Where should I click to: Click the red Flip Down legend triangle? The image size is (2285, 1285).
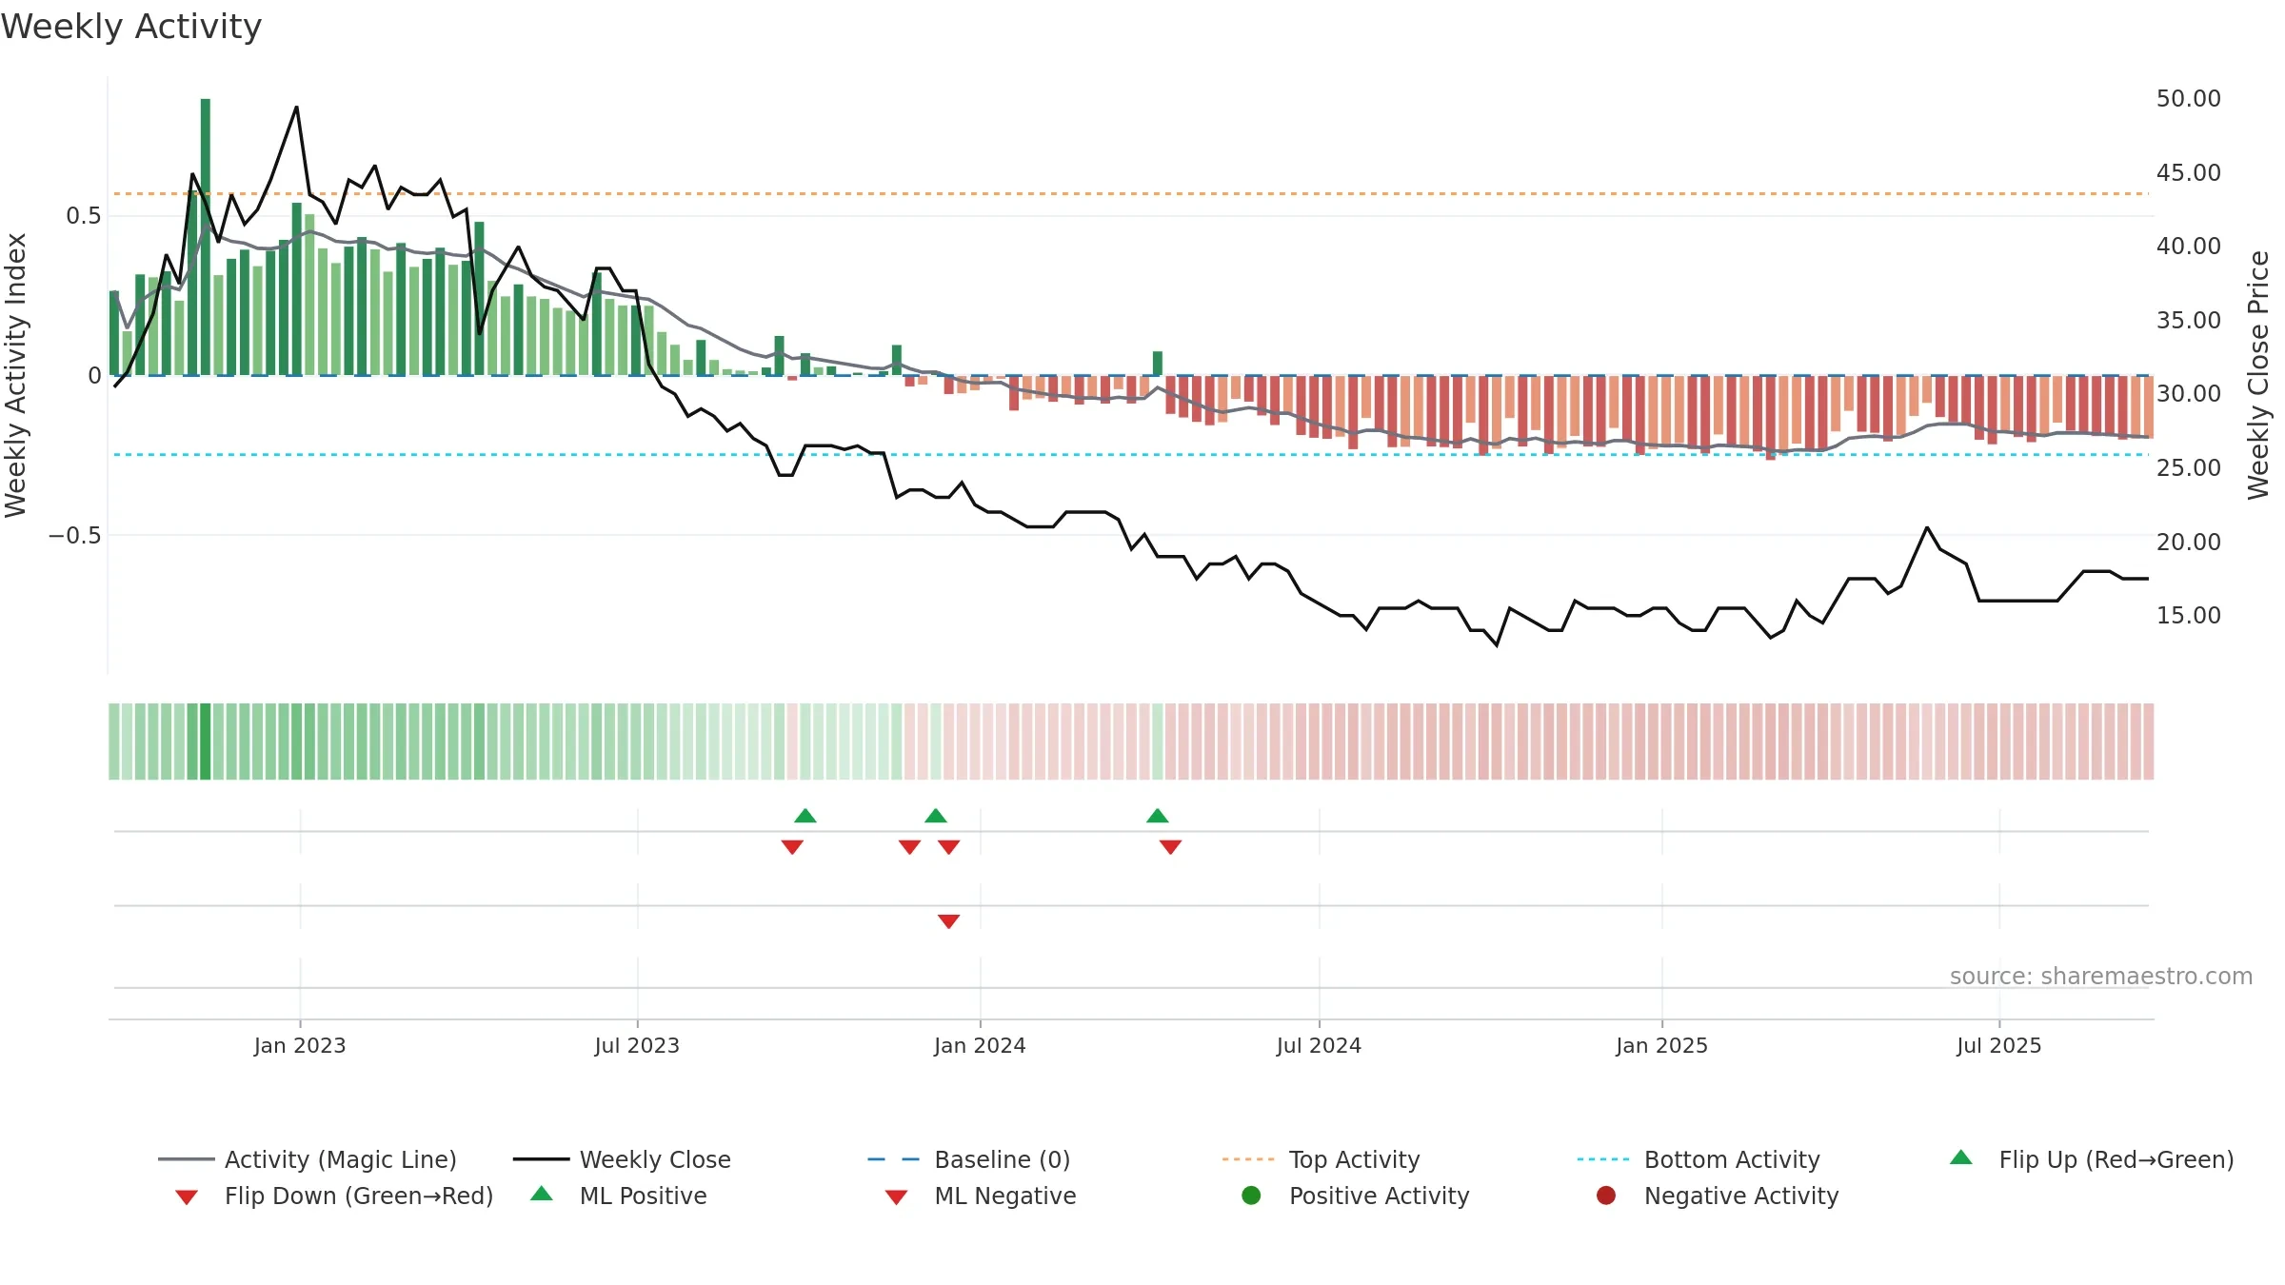pyautogui.click(x=187, y=1197)
